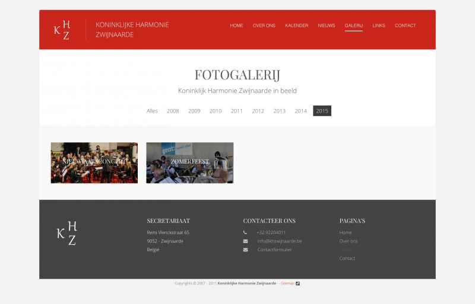Click subtitle 'Koninklijk Harmonie Zwijnaarde in beeld'
The image size is (475, 304).
click(237, 91)
